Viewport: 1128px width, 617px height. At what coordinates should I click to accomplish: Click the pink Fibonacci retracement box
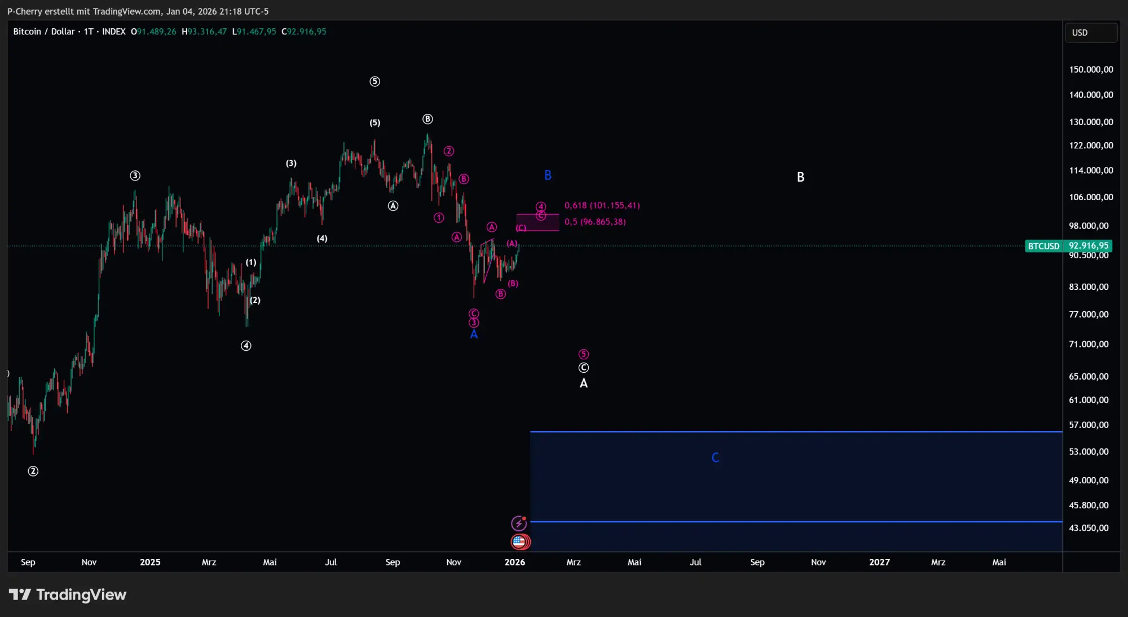point(537,222)
